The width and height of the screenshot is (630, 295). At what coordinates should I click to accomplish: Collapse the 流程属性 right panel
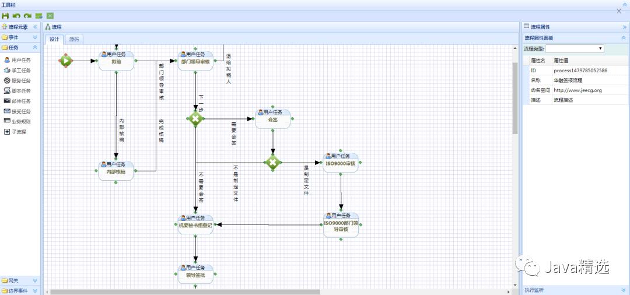click(x=624, y=27)
